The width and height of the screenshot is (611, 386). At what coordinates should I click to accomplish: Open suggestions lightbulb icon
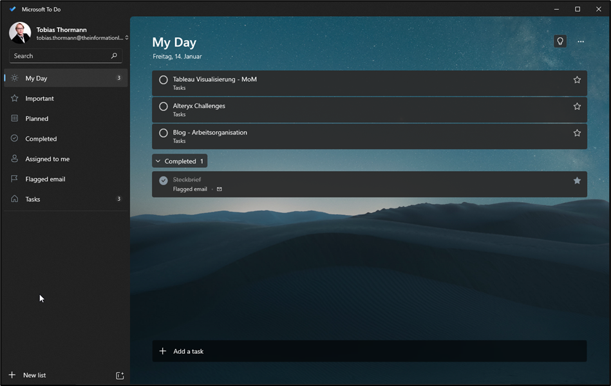[560, 41]
